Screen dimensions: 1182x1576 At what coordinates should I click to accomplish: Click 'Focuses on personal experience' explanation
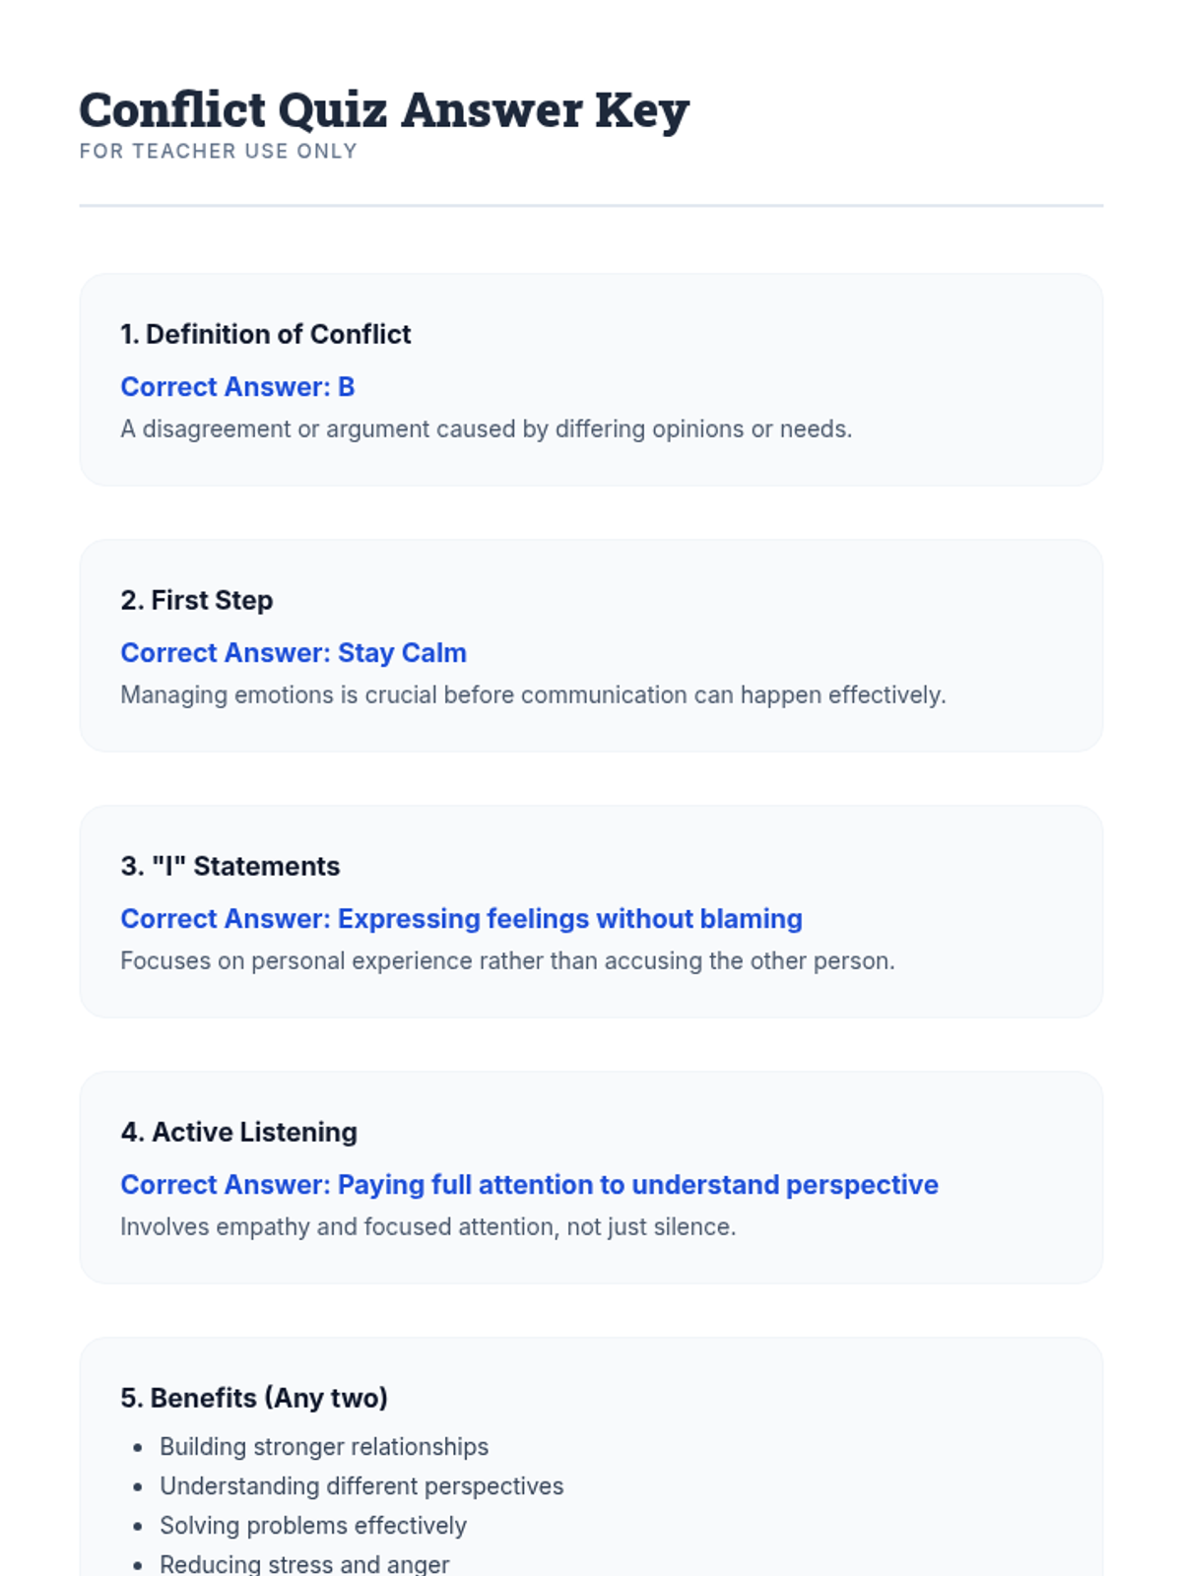(507, 961)
